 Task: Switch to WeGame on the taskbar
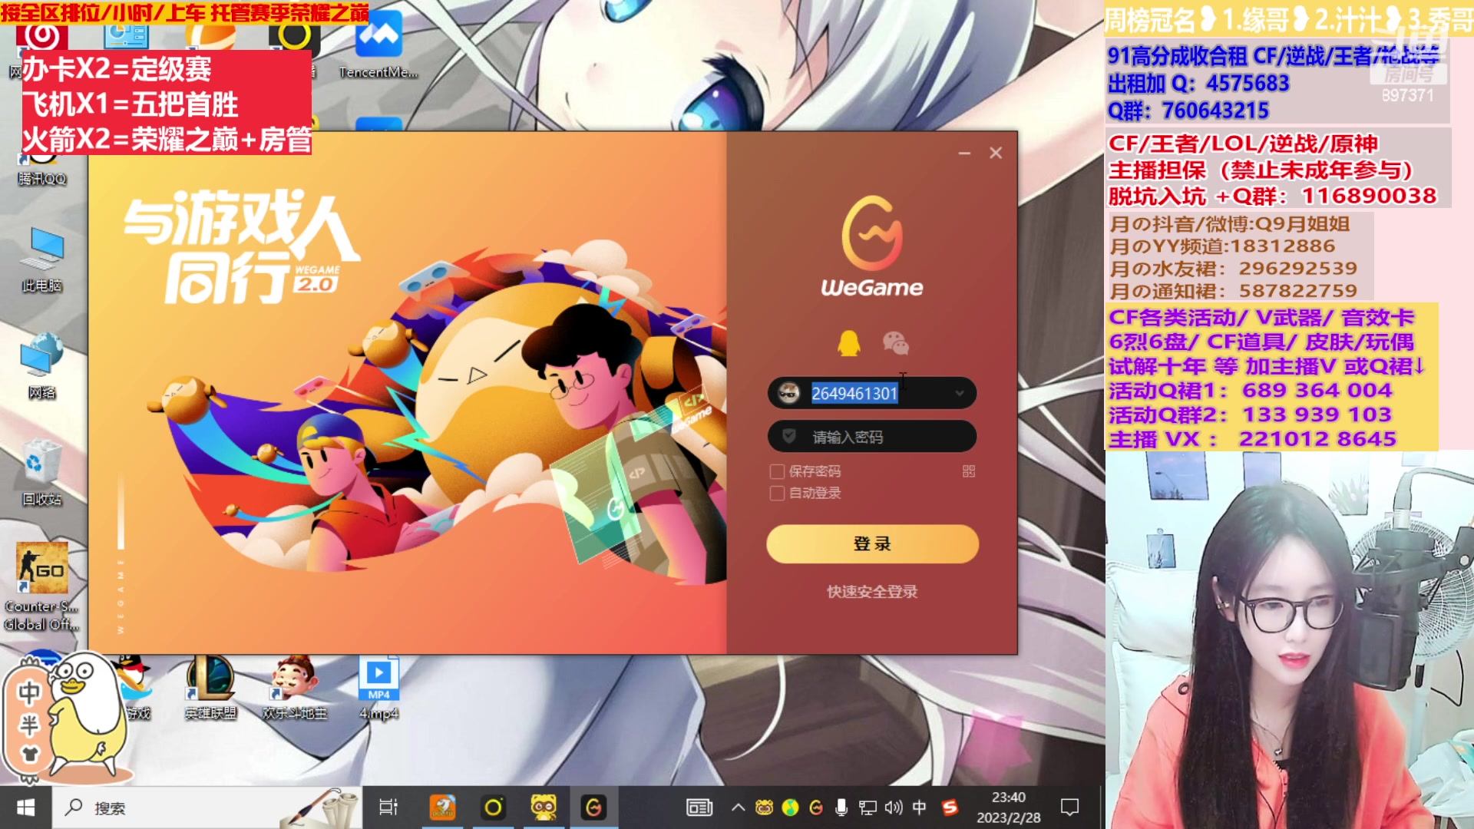click(x=593, y=808)
